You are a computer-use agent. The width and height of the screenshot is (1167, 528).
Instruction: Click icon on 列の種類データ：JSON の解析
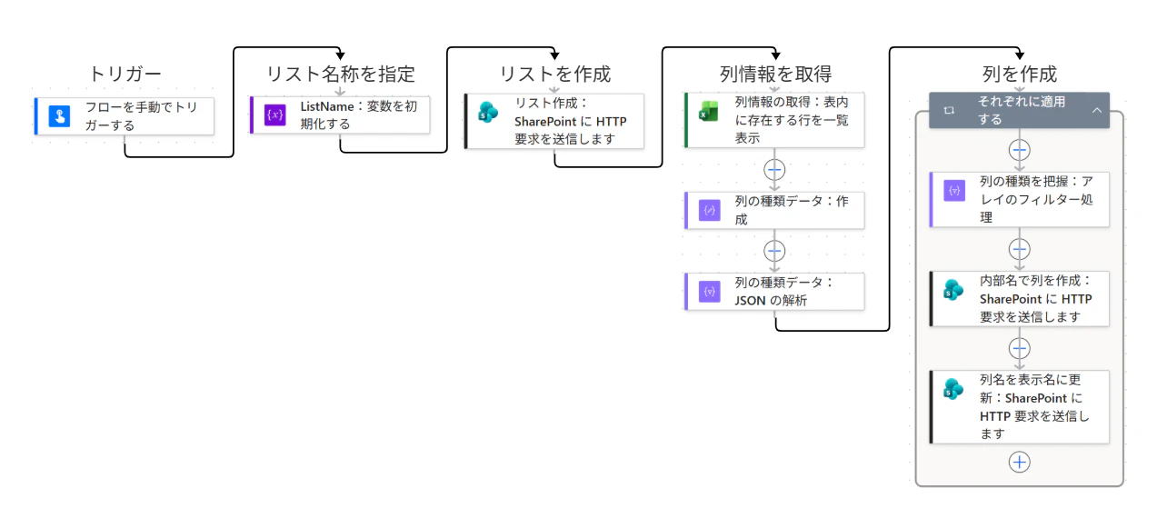click(709, 291)
